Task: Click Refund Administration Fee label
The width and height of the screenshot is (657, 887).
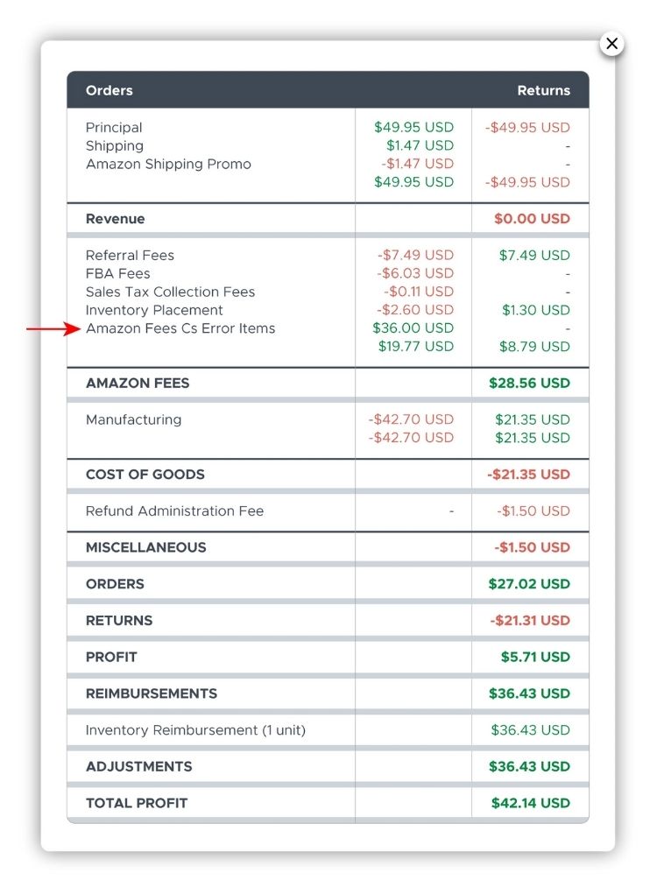Action: click(174, 511)
